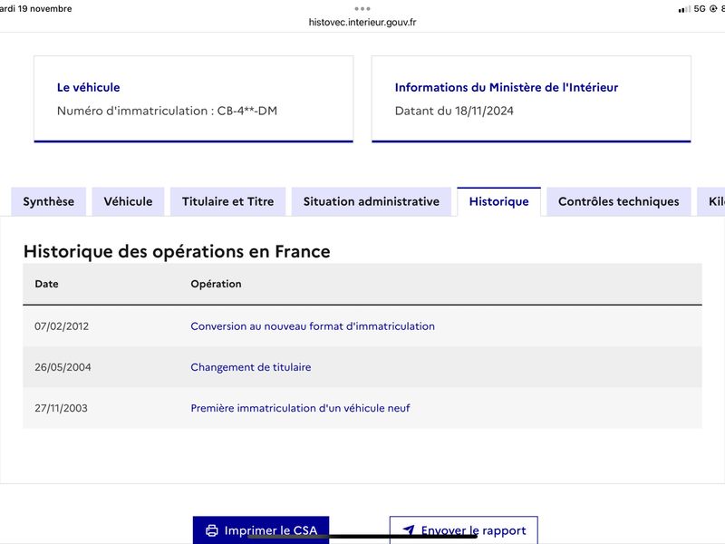725x544 pixels.
Task: Tap the cellular signal strength icon
Action: pyautogui.click(x=684, y=9)
